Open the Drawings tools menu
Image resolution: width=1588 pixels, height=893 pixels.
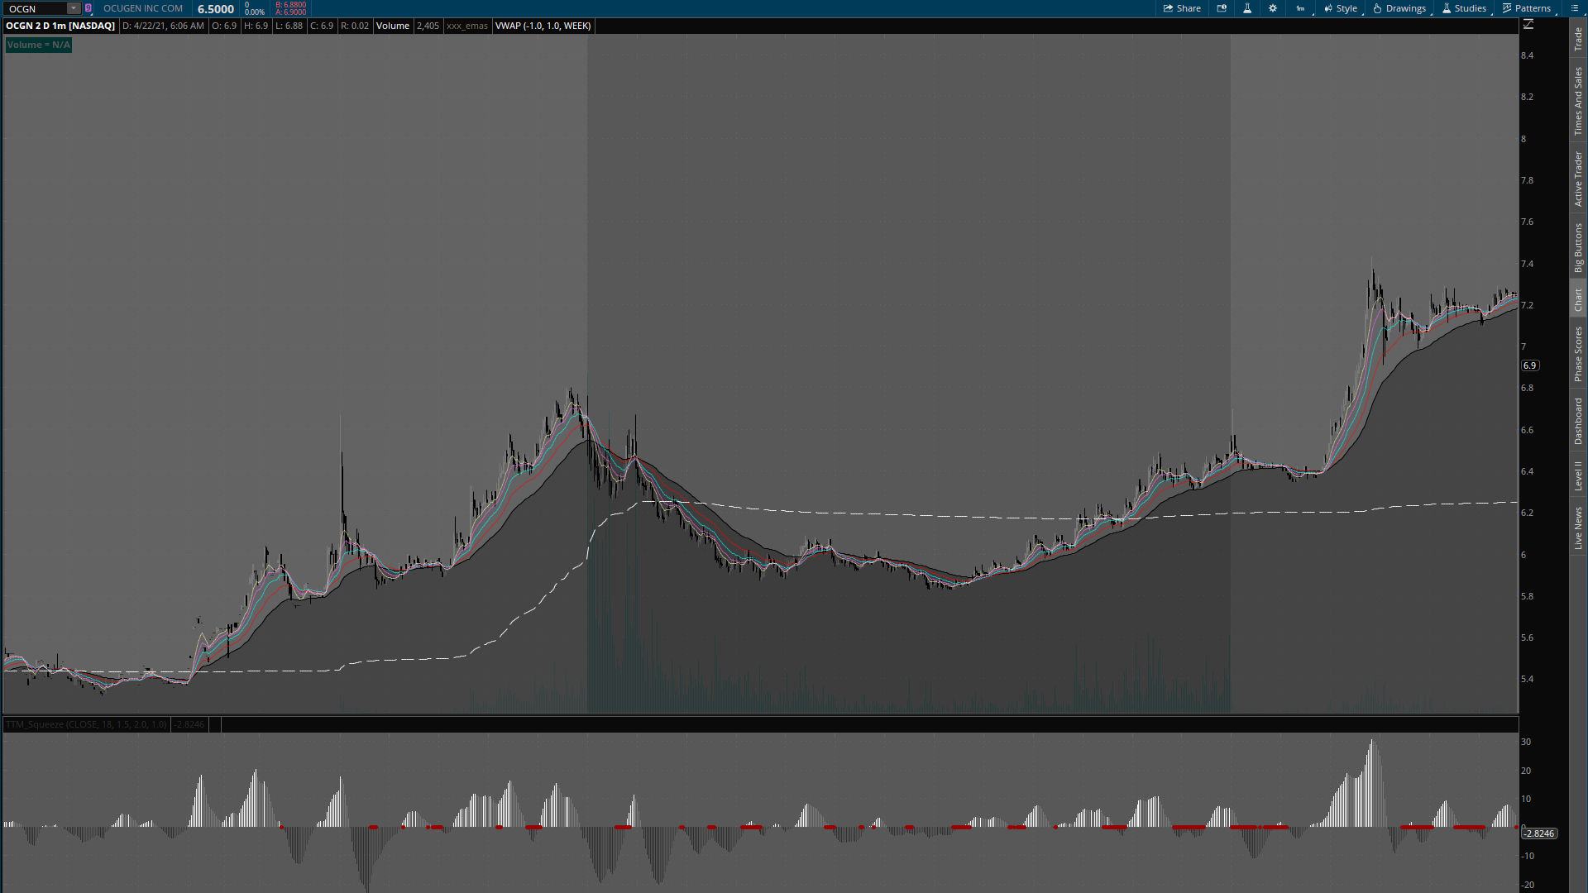(1399, 8)
